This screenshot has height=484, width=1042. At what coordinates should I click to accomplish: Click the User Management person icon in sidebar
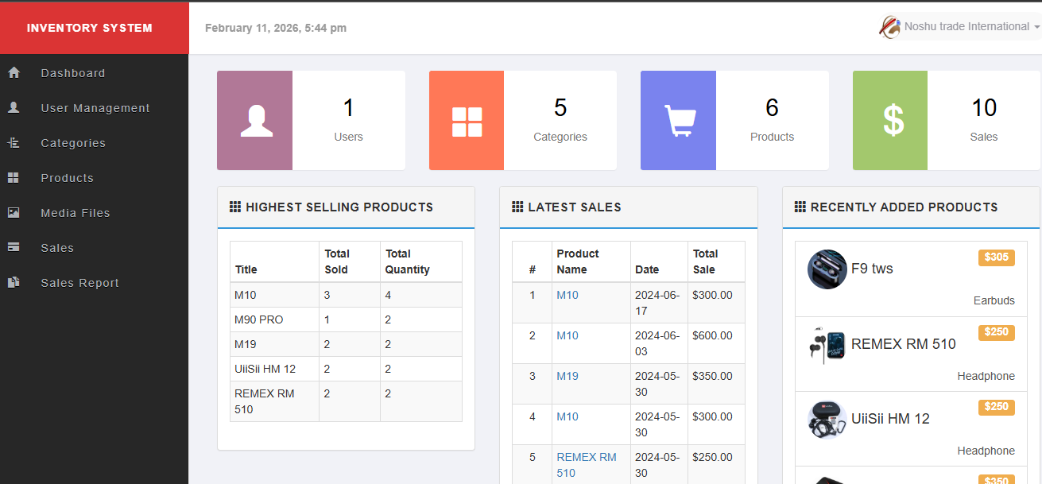14,107
